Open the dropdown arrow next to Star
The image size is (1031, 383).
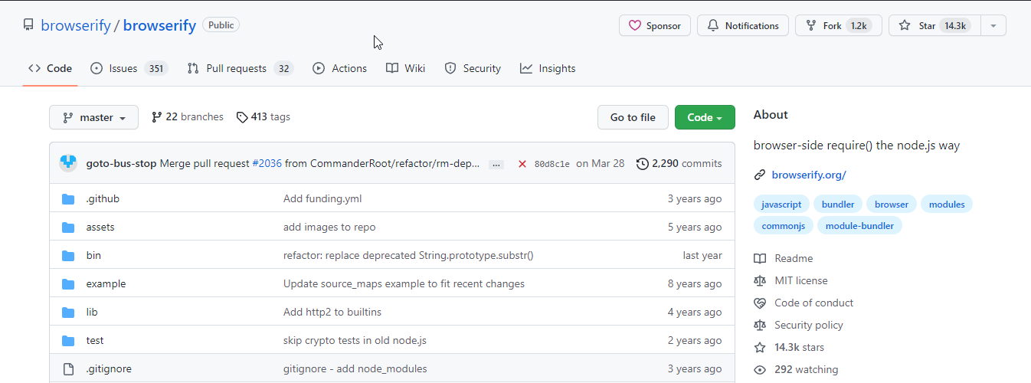coord(993,25)
